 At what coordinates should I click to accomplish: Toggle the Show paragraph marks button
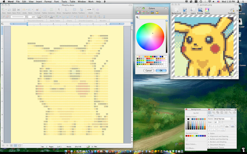(x=59, y=10)
